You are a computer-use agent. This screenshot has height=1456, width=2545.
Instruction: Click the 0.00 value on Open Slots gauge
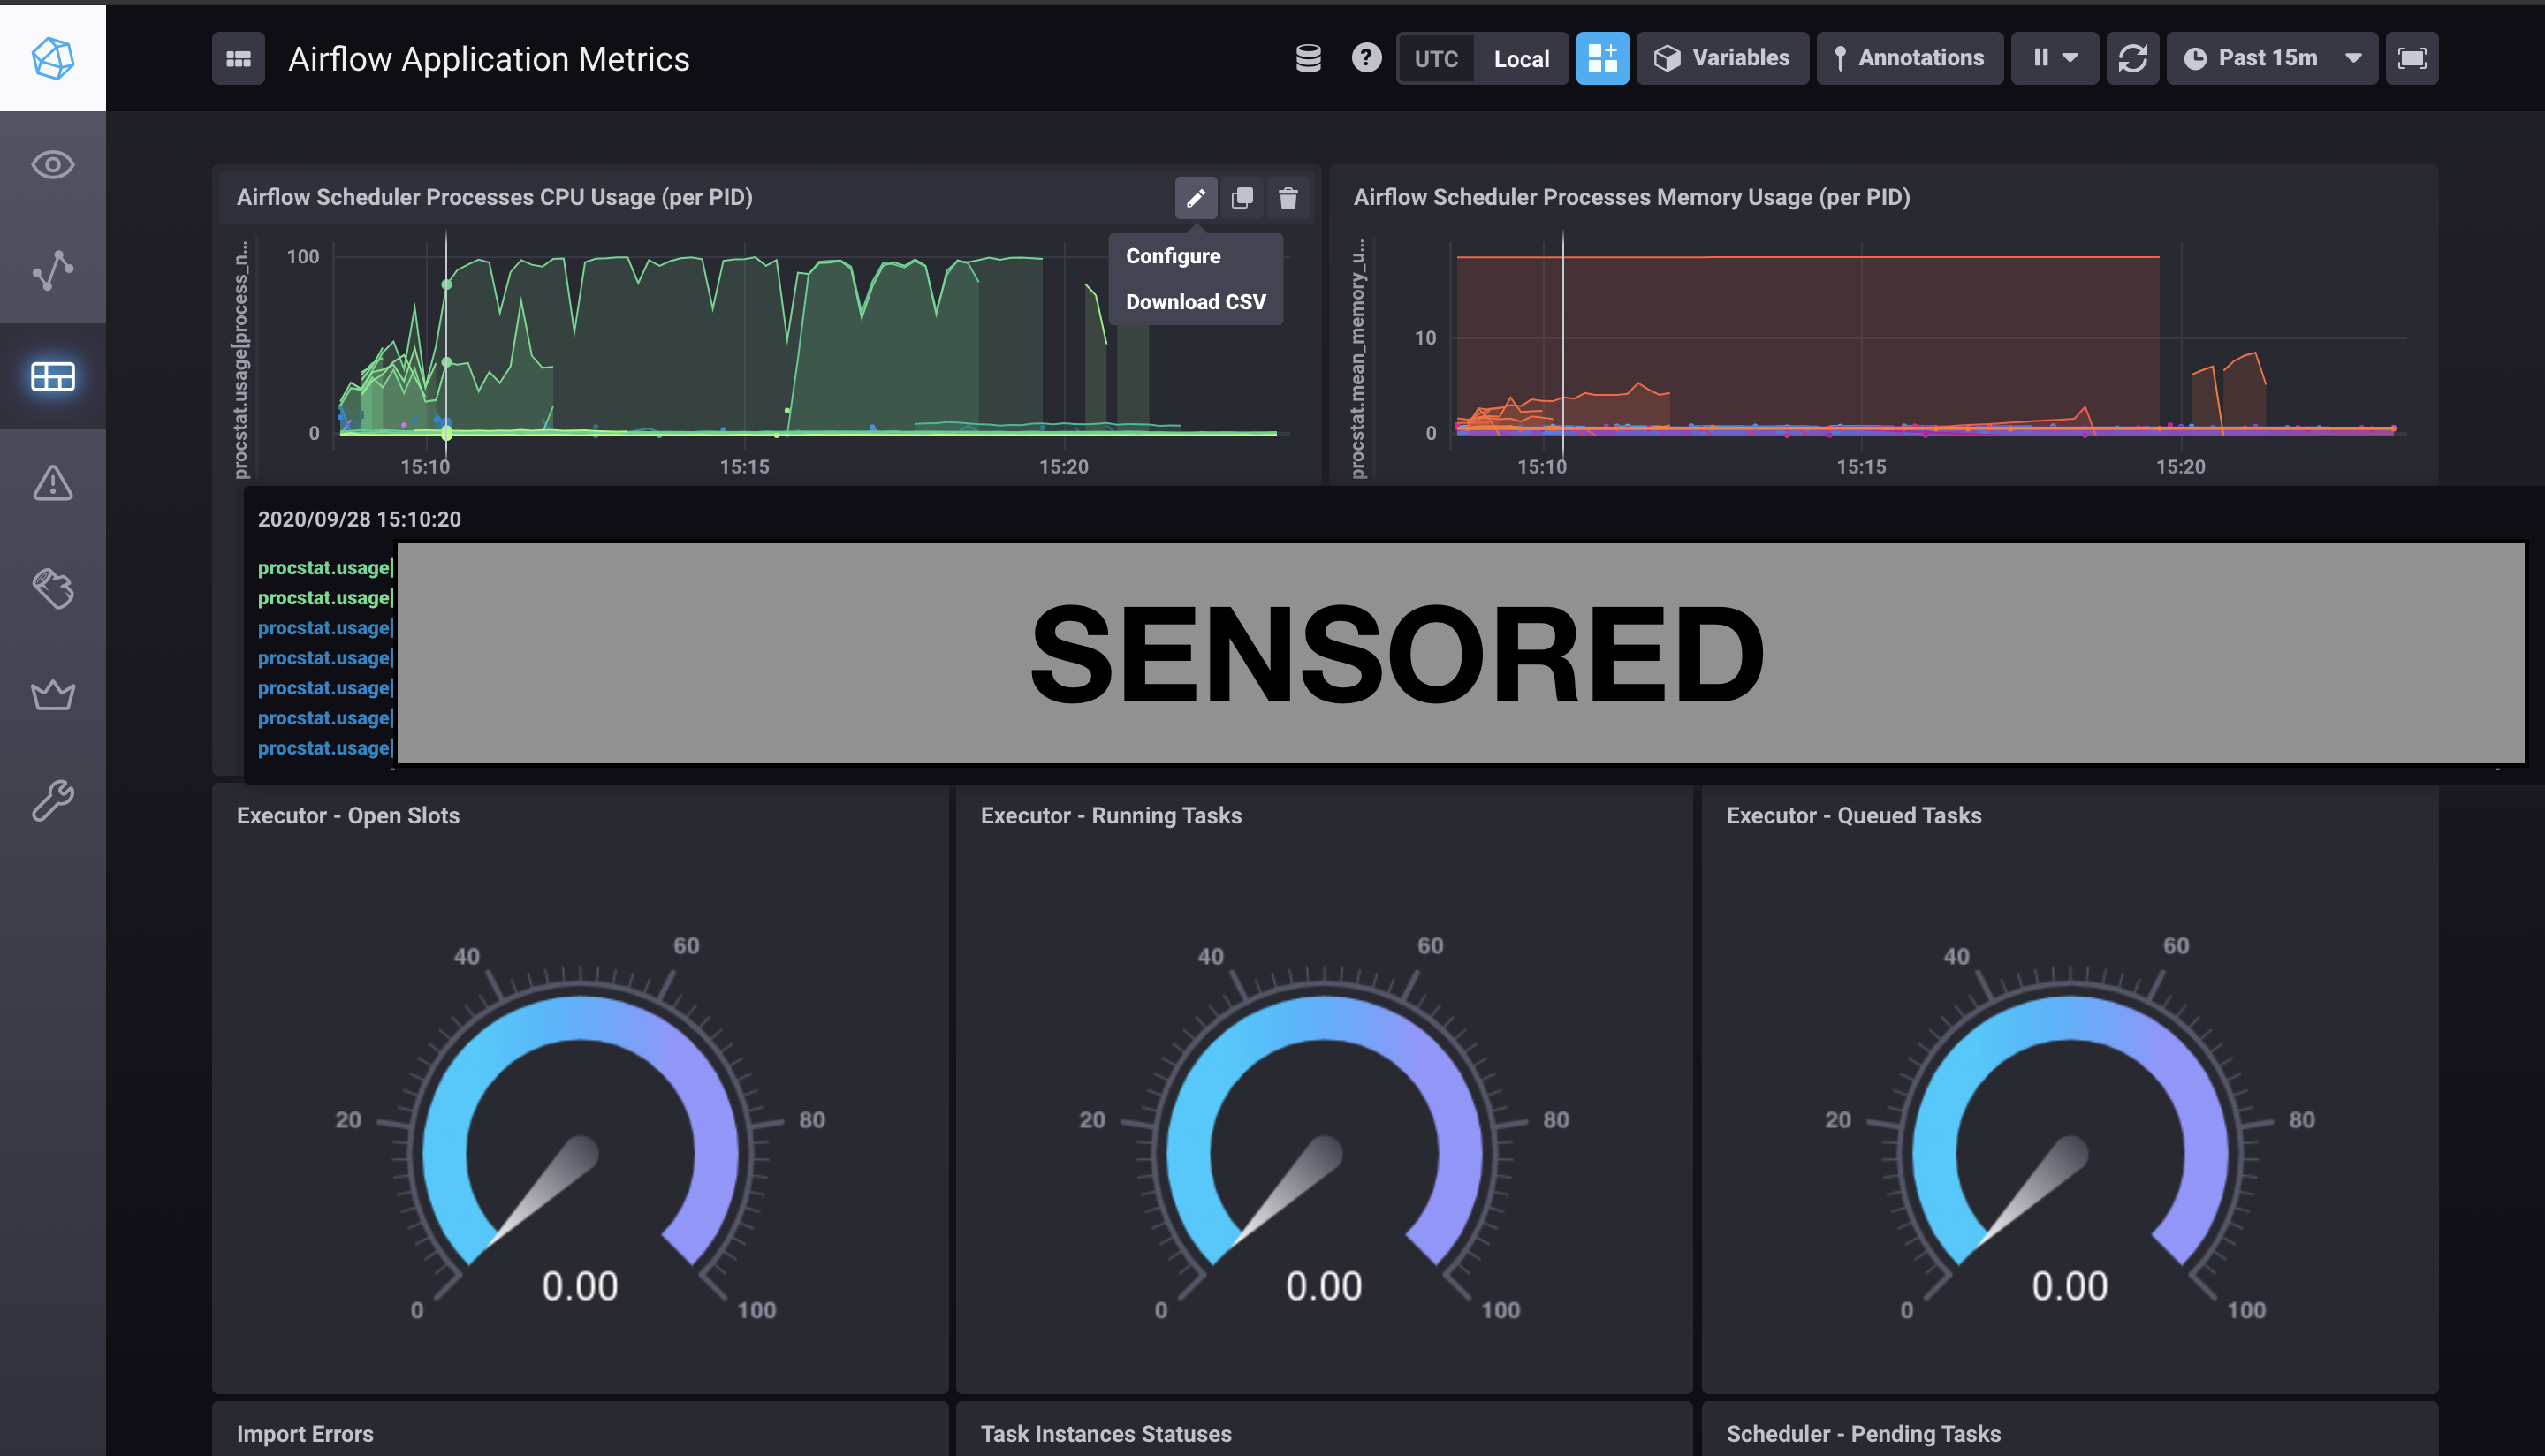580,1286
